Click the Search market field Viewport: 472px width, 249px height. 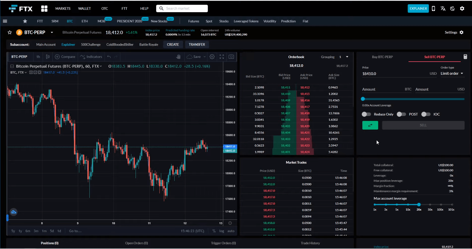click(x=182, y=9)
